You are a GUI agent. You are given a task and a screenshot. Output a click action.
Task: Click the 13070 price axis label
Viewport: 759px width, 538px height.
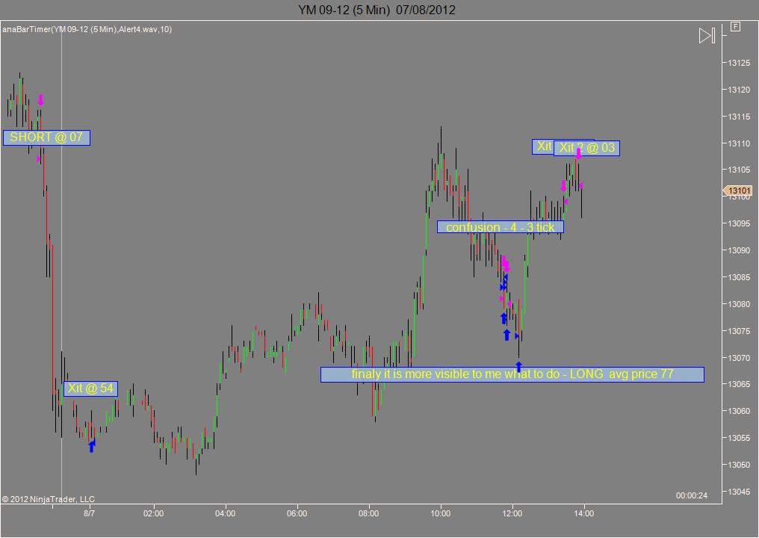[739, 358]
